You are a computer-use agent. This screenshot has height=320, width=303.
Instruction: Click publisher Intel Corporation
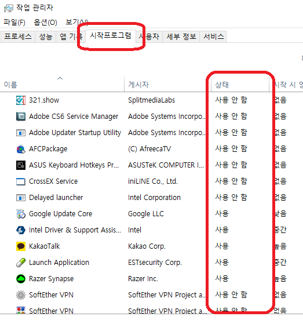click(154, 198)
